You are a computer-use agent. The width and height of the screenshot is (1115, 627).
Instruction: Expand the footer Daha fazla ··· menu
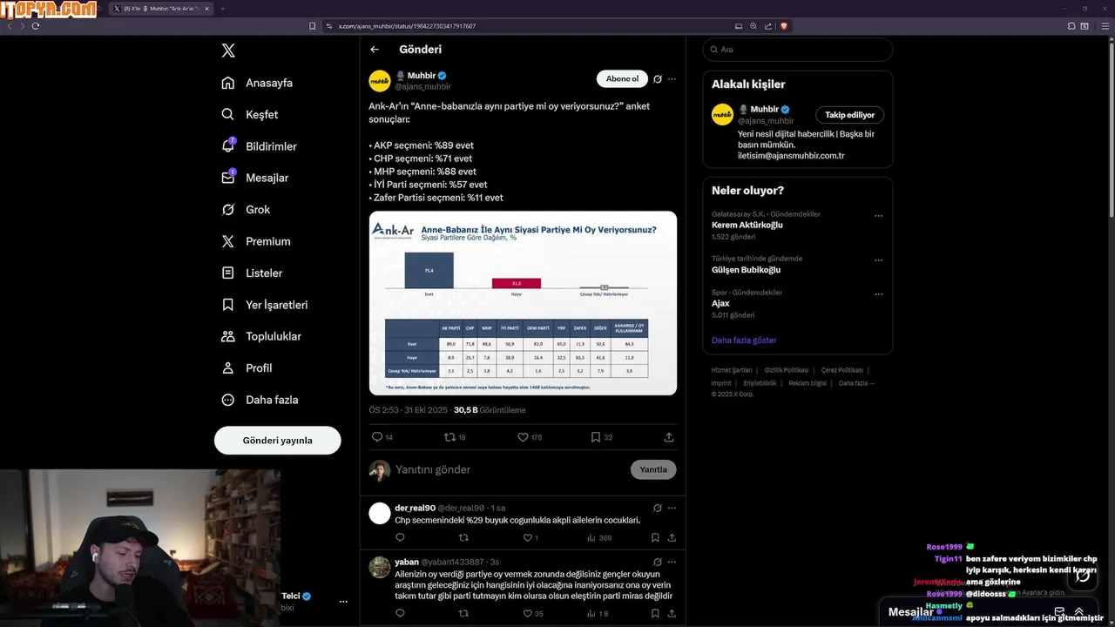tap(856, 383)
